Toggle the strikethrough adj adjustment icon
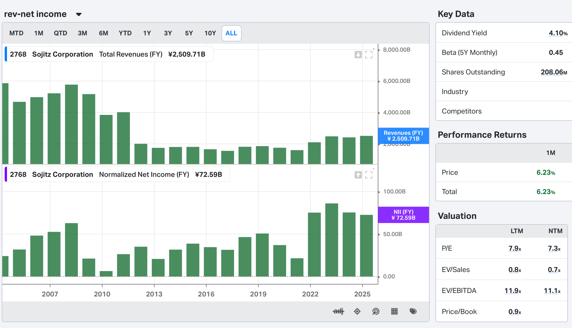 pos(338,311)
